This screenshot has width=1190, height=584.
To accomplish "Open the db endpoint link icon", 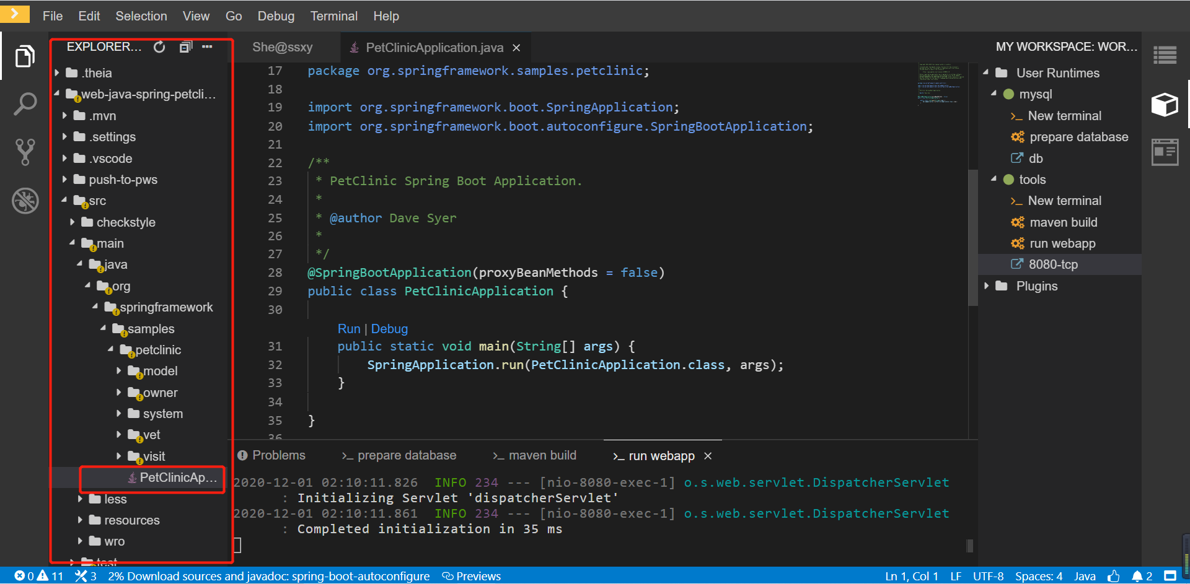I will click(1016, 158).
